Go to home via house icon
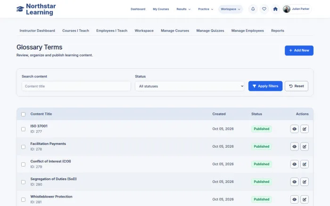The height and width of the screenshot is (206, 330). click(x=275, y=9)
